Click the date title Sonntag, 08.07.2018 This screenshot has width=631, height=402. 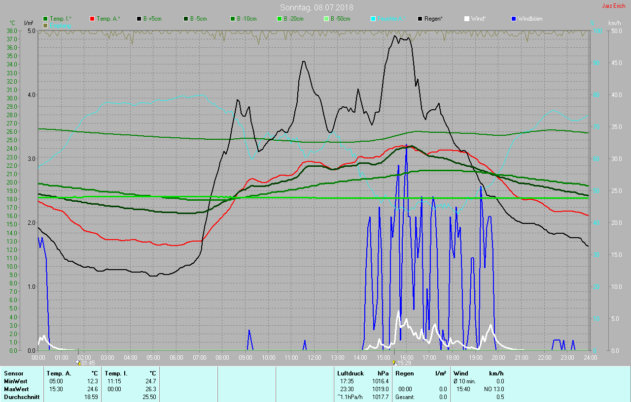click(316, 7)
